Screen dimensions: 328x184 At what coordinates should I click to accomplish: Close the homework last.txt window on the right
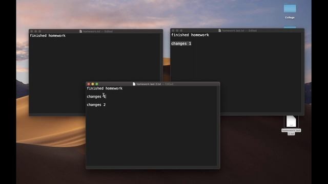tap(173, 31)
